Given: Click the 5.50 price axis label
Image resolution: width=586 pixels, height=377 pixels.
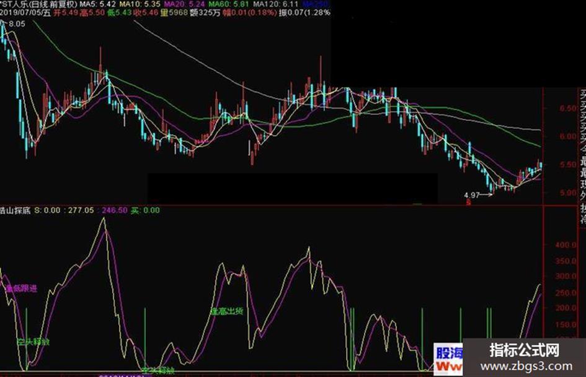Looking at the screenshot, I should coord(568,165).
